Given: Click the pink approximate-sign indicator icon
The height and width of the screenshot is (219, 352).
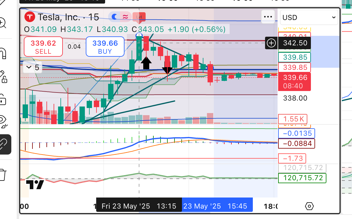Looking at the screenshot, I should pos(125,17).
